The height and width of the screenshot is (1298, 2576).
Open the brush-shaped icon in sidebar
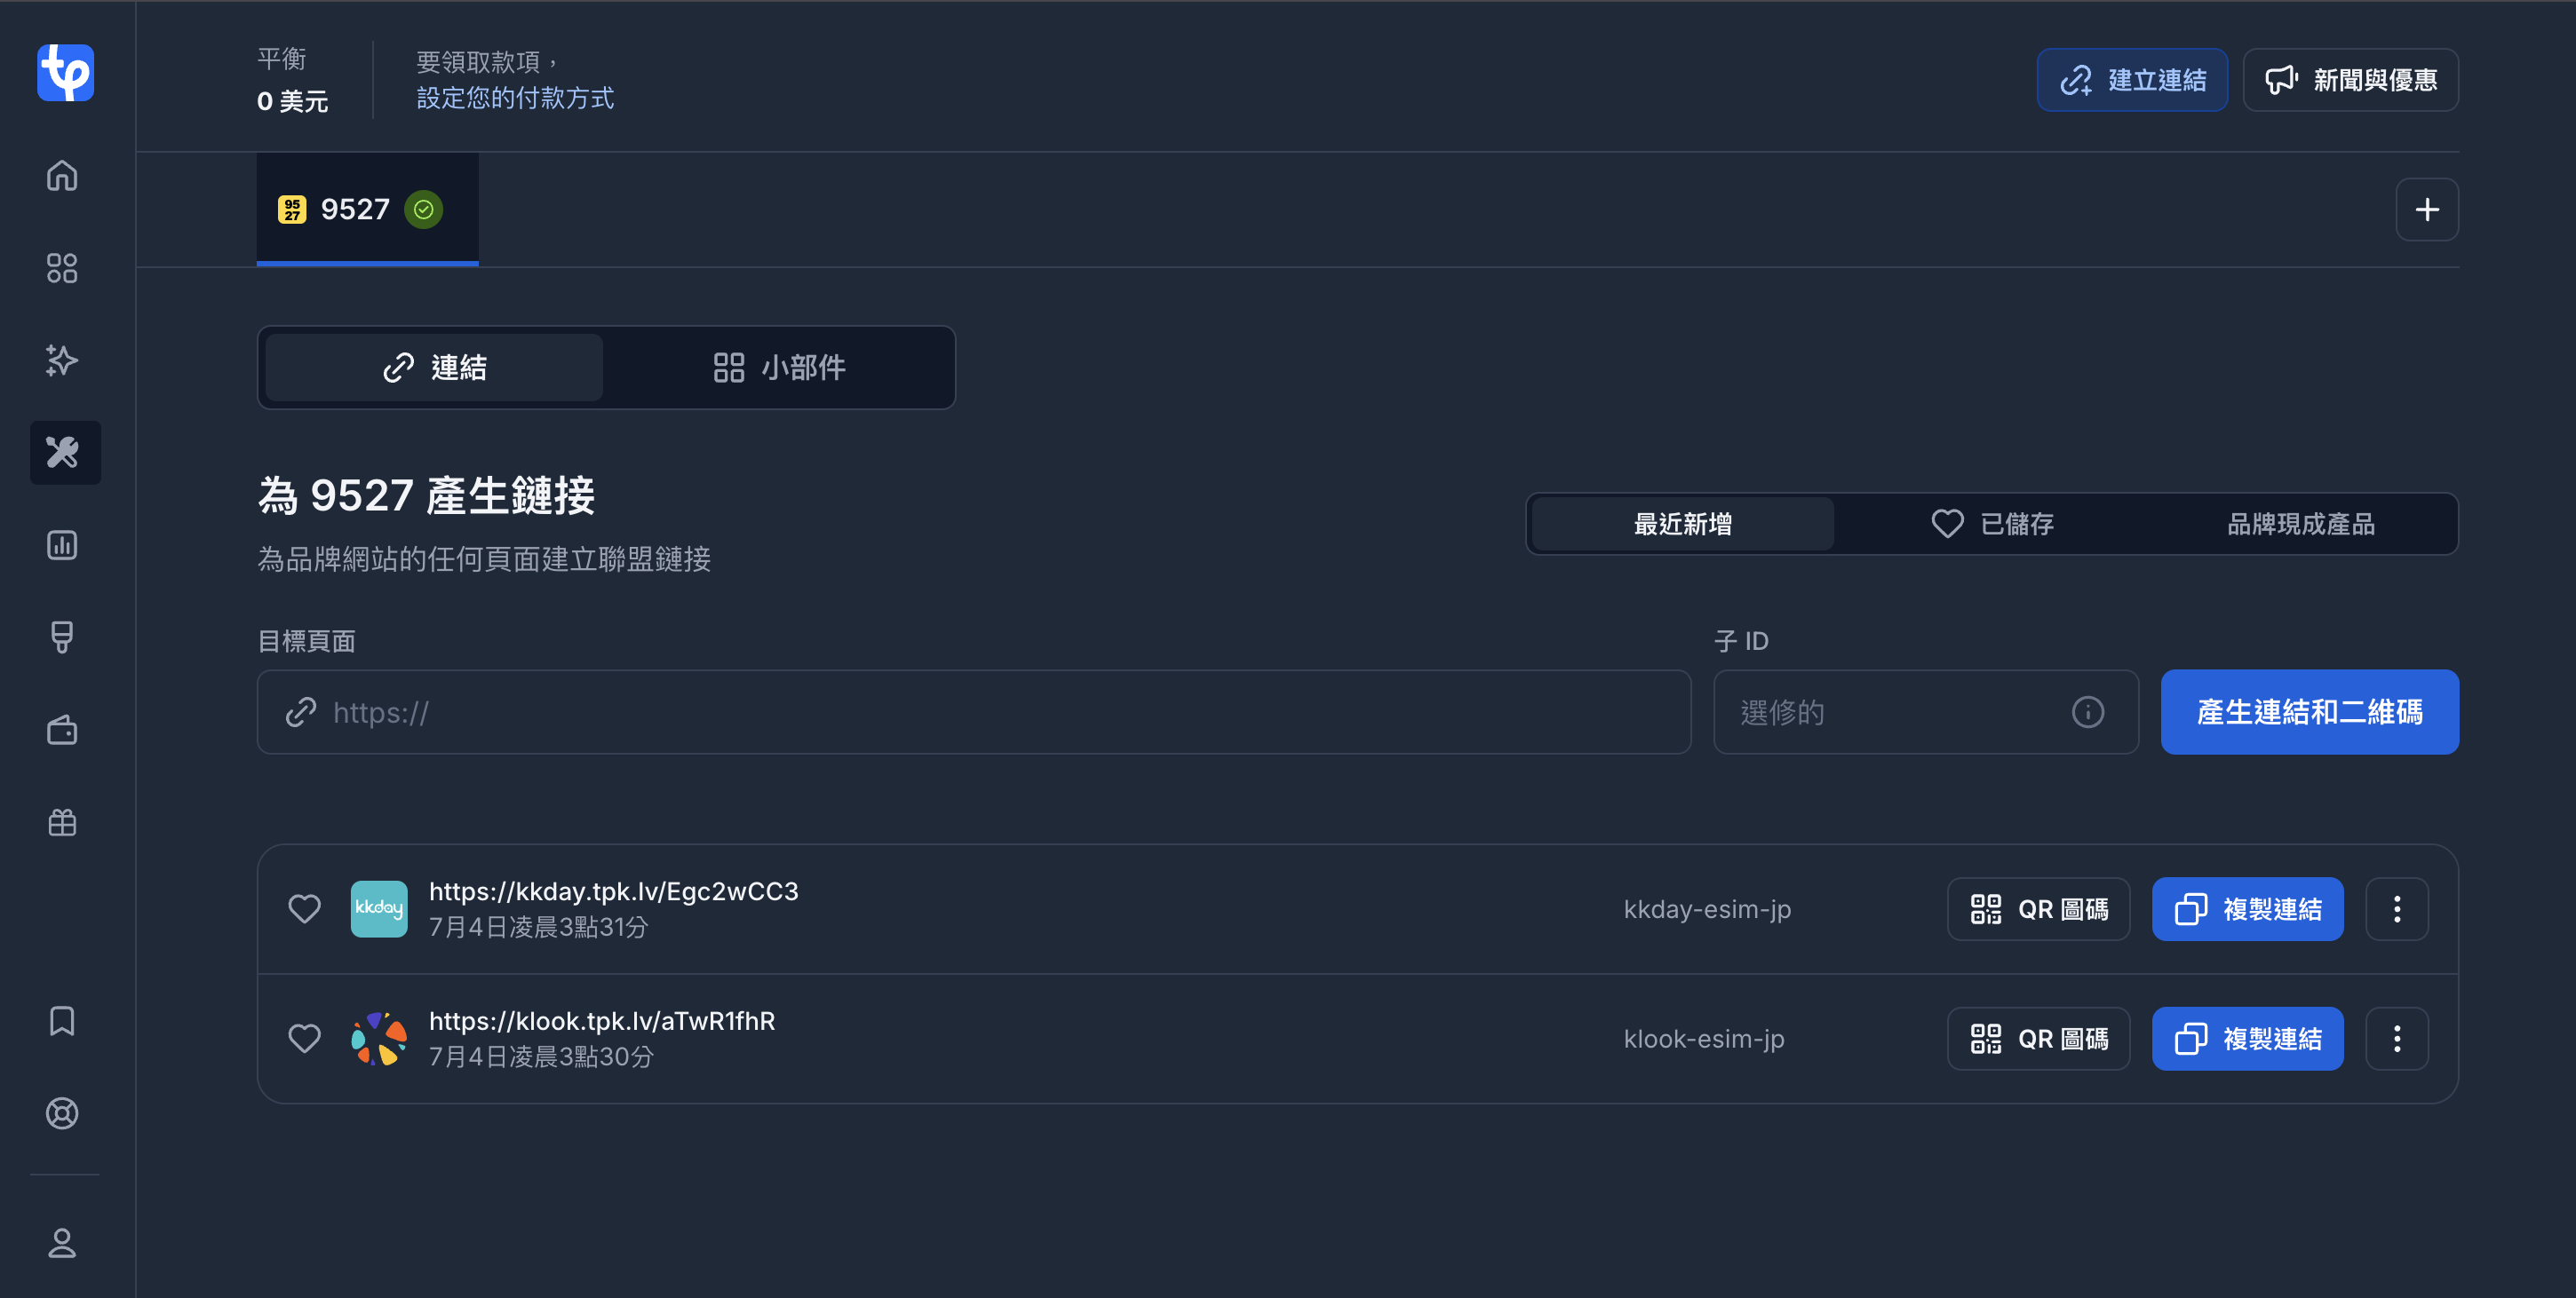pyautogui.click(x=62, y=637)
